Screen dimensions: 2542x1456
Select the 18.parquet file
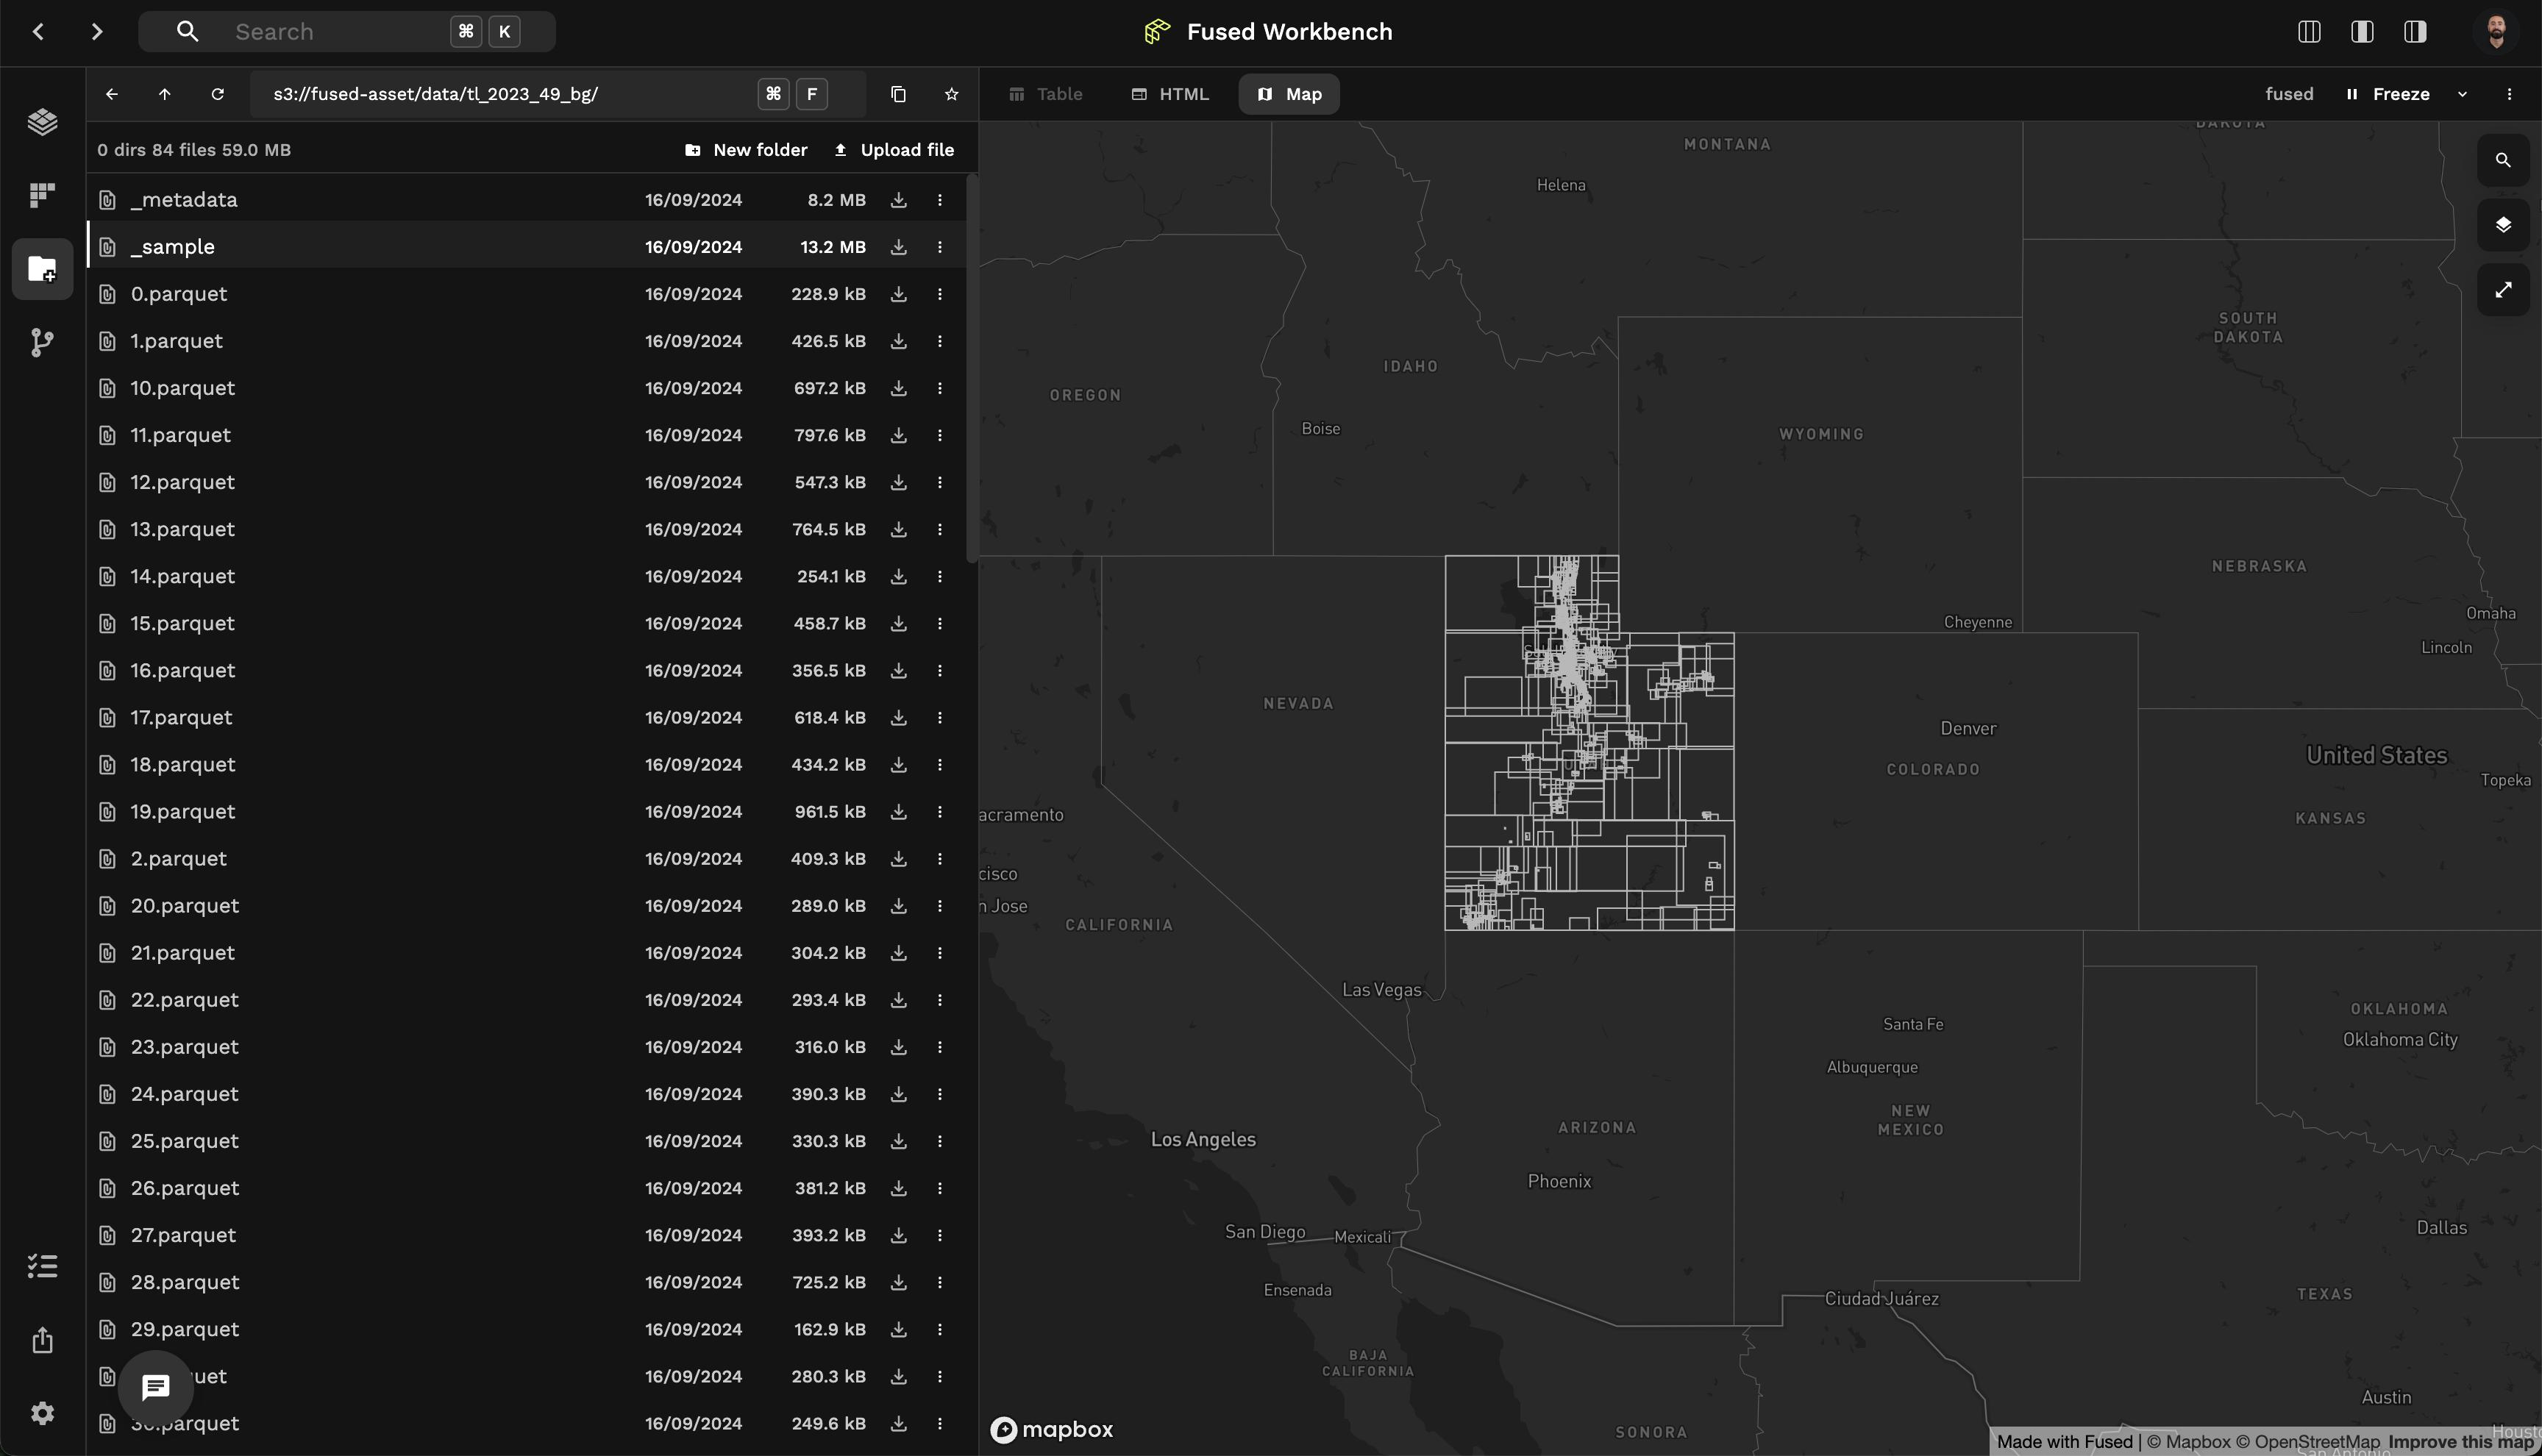[x=527, y=764]
